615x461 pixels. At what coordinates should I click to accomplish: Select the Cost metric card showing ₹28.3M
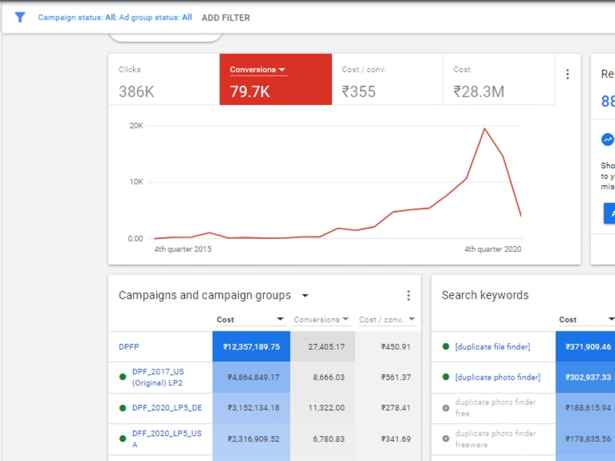coord(499,79)
